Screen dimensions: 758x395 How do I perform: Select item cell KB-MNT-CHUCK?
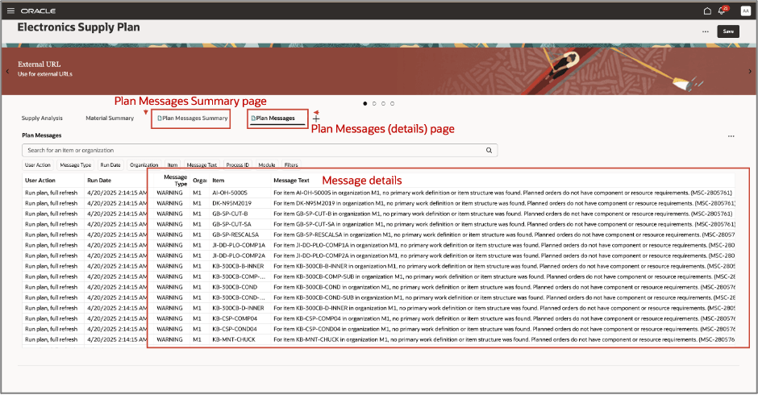[234, 339]
